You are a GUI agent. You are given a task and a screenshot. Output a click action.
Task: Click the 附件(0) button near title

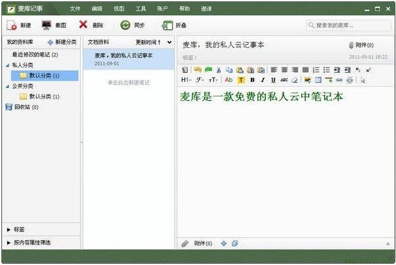click(x=361, y=45)
